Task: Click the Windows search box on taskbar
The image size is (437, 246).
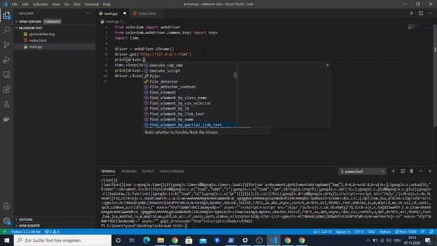Action: [x=63, y=240]
